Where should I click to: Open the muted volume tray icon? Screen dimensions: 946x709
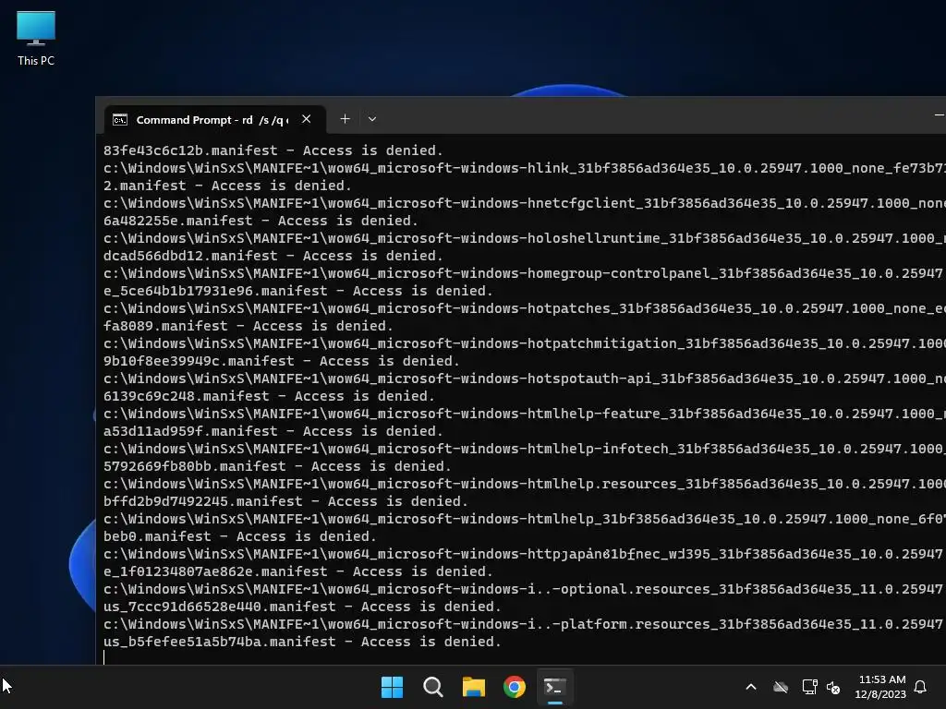[x=834, y=687]
